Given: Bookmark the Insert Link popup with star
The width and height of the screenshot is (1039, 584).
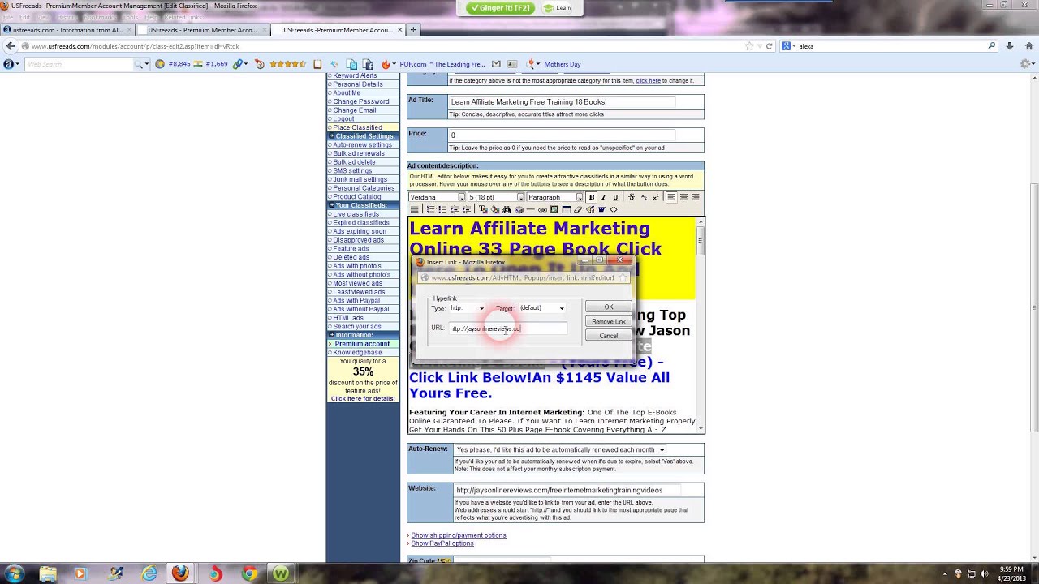Looking at the screenshot, I should click(623, 277).
